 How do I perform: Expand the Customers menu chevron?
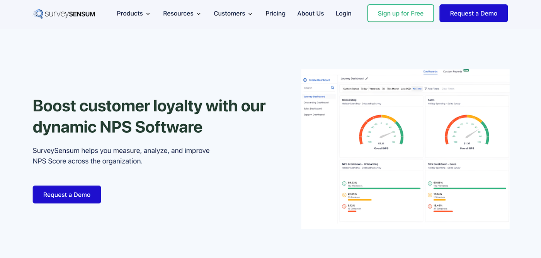[250, 14]
